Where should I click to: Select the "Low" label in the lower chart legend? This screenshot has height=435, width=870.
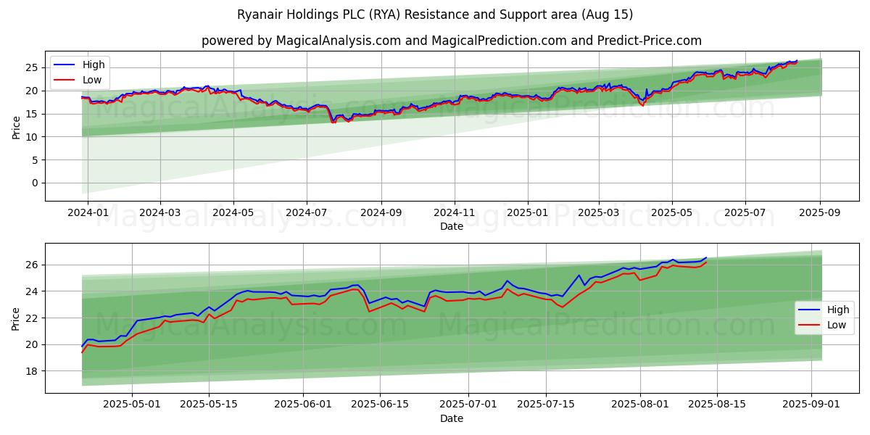(x=837, y=325)
